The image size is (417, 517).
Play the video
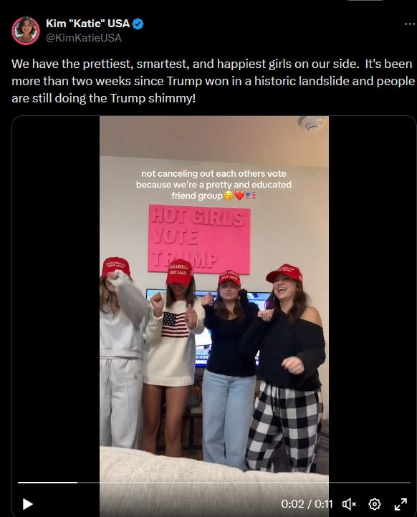tap(28, 504)
